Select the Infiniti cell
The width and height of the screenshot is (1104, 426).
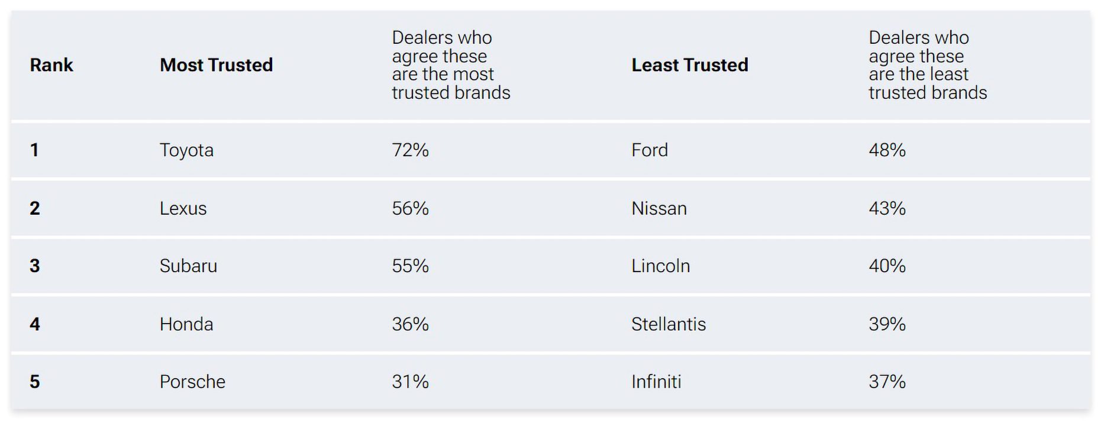[656, 382]
